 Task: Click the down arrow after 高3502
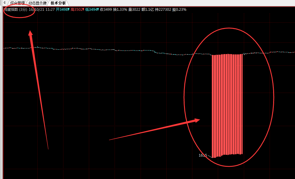pos(83,10)
